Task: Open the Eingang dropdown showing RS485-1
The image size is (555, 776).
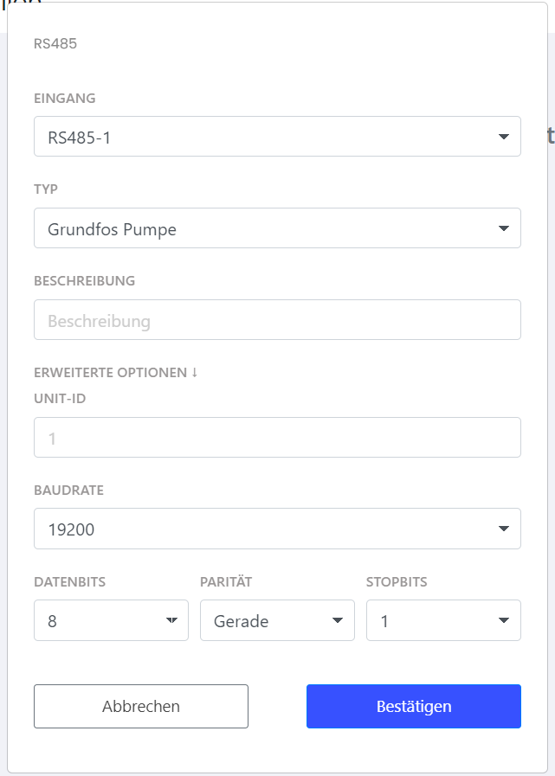Action: [260, 137]
